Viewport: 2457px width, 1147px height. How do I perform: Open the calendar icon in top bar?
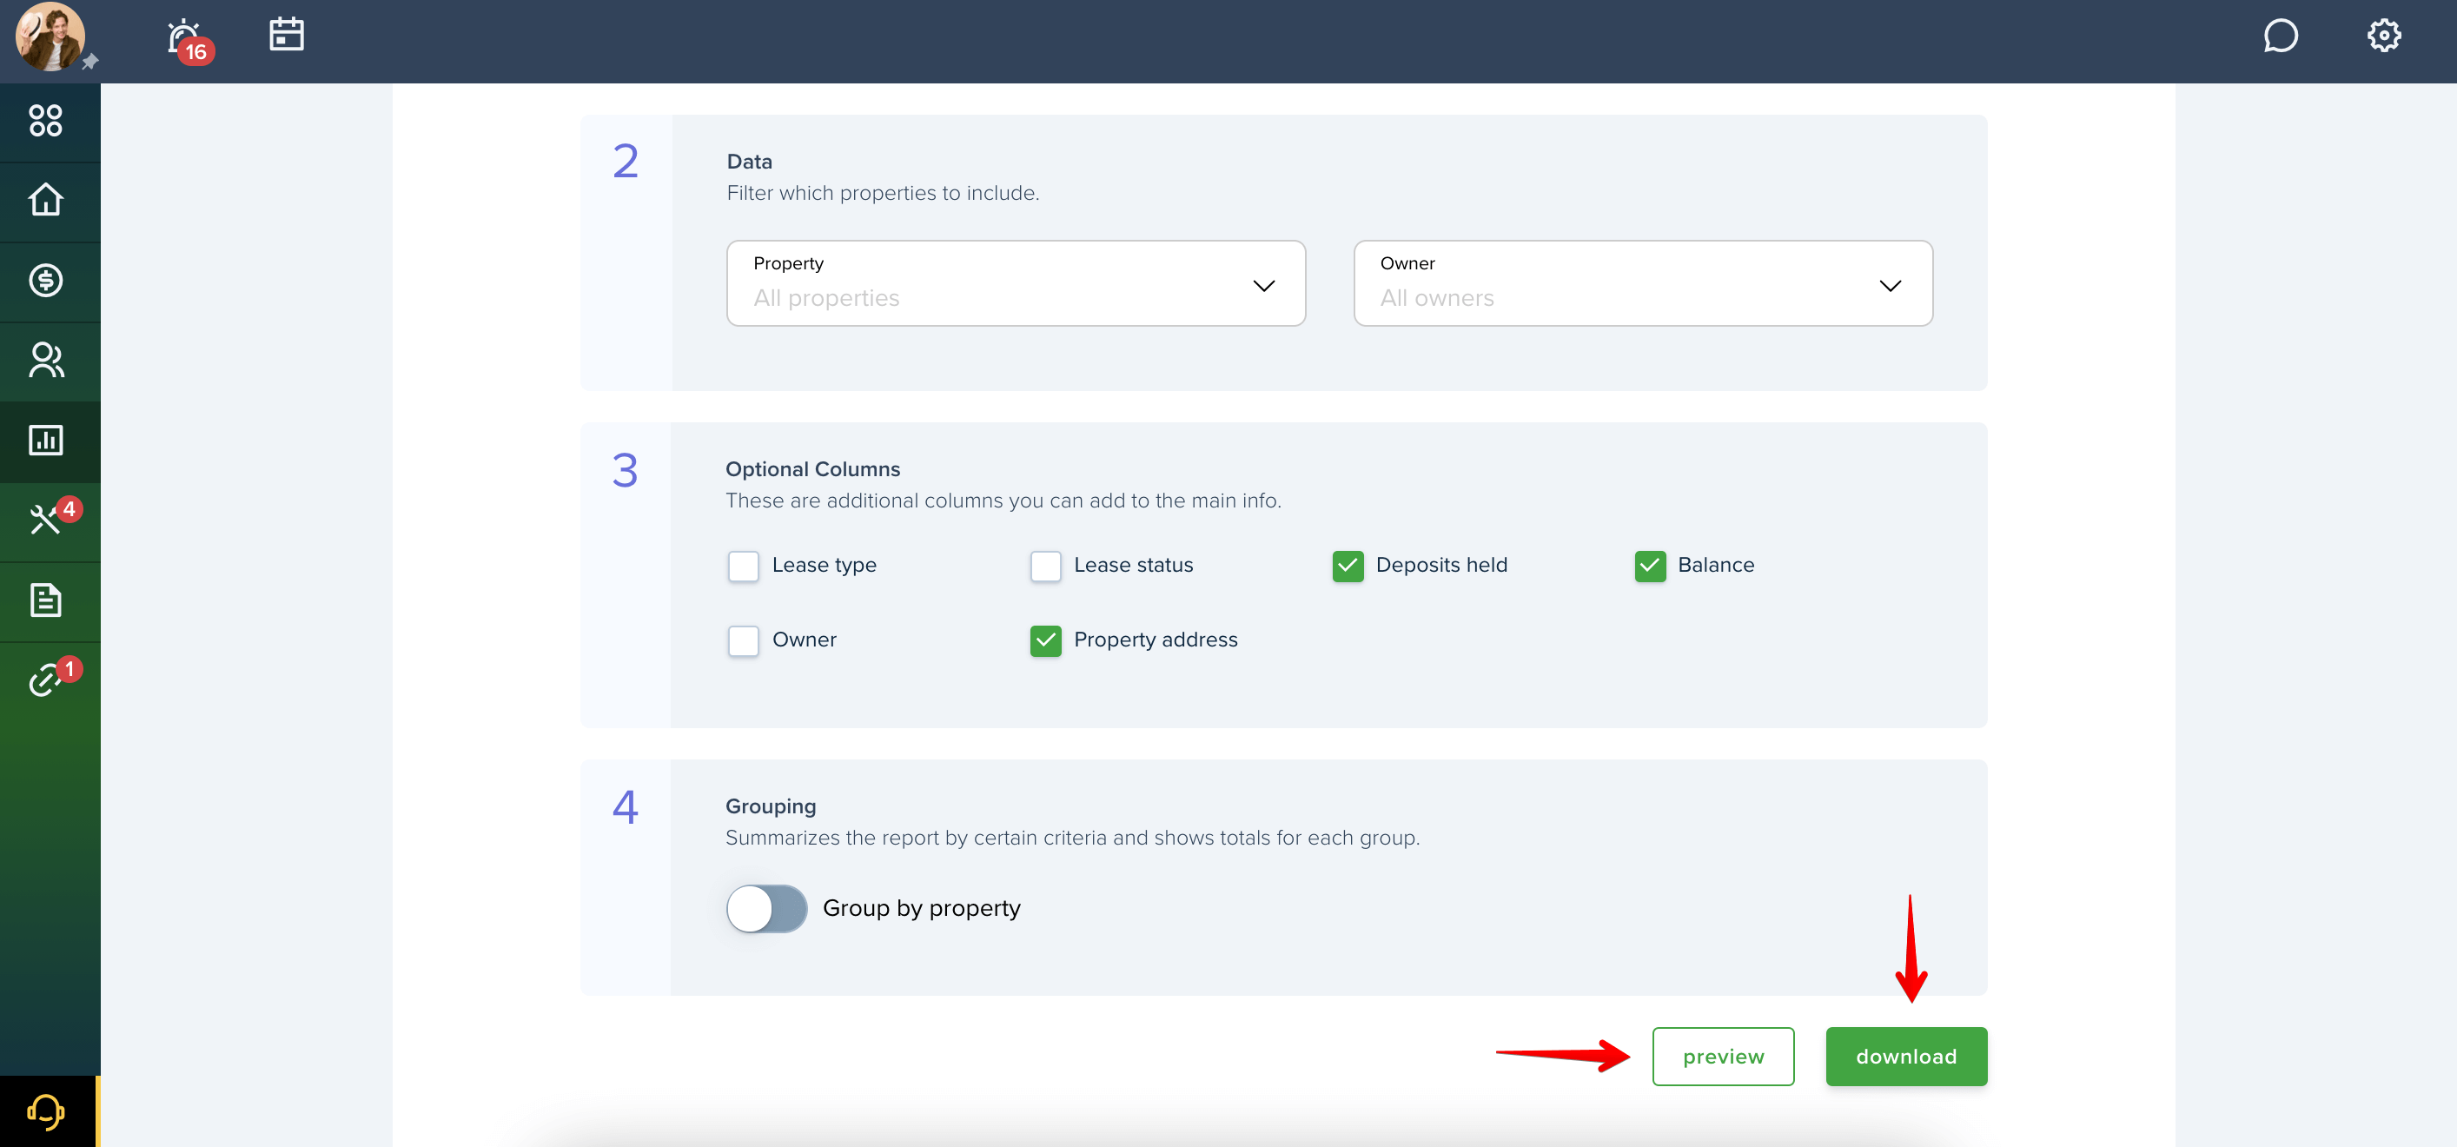tap(286, 36)
